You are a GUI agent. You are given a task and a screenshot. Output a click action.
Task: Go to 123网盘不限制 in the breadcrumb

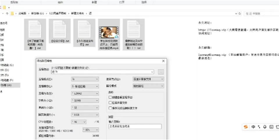tap(58, 14)
